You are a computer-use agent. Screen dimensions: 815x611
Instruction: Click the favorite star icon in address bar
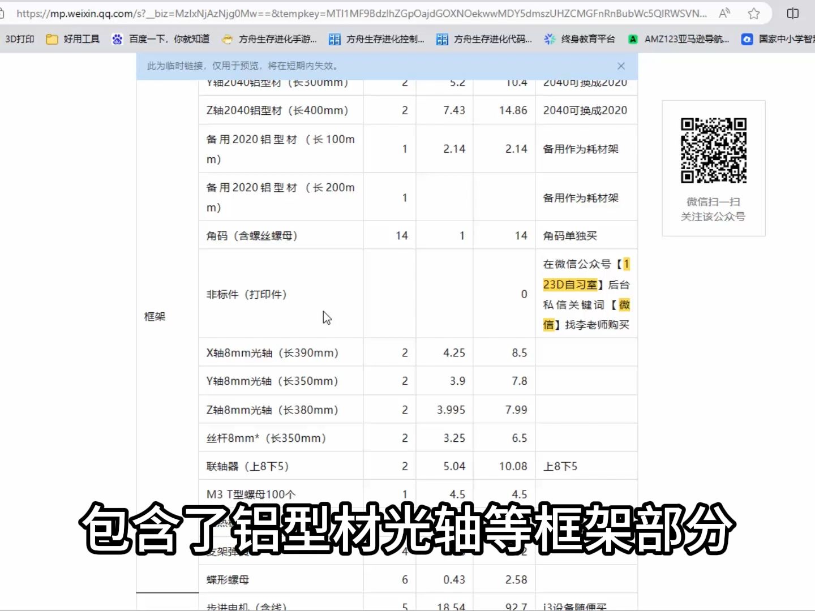click(x=754, y=14)
